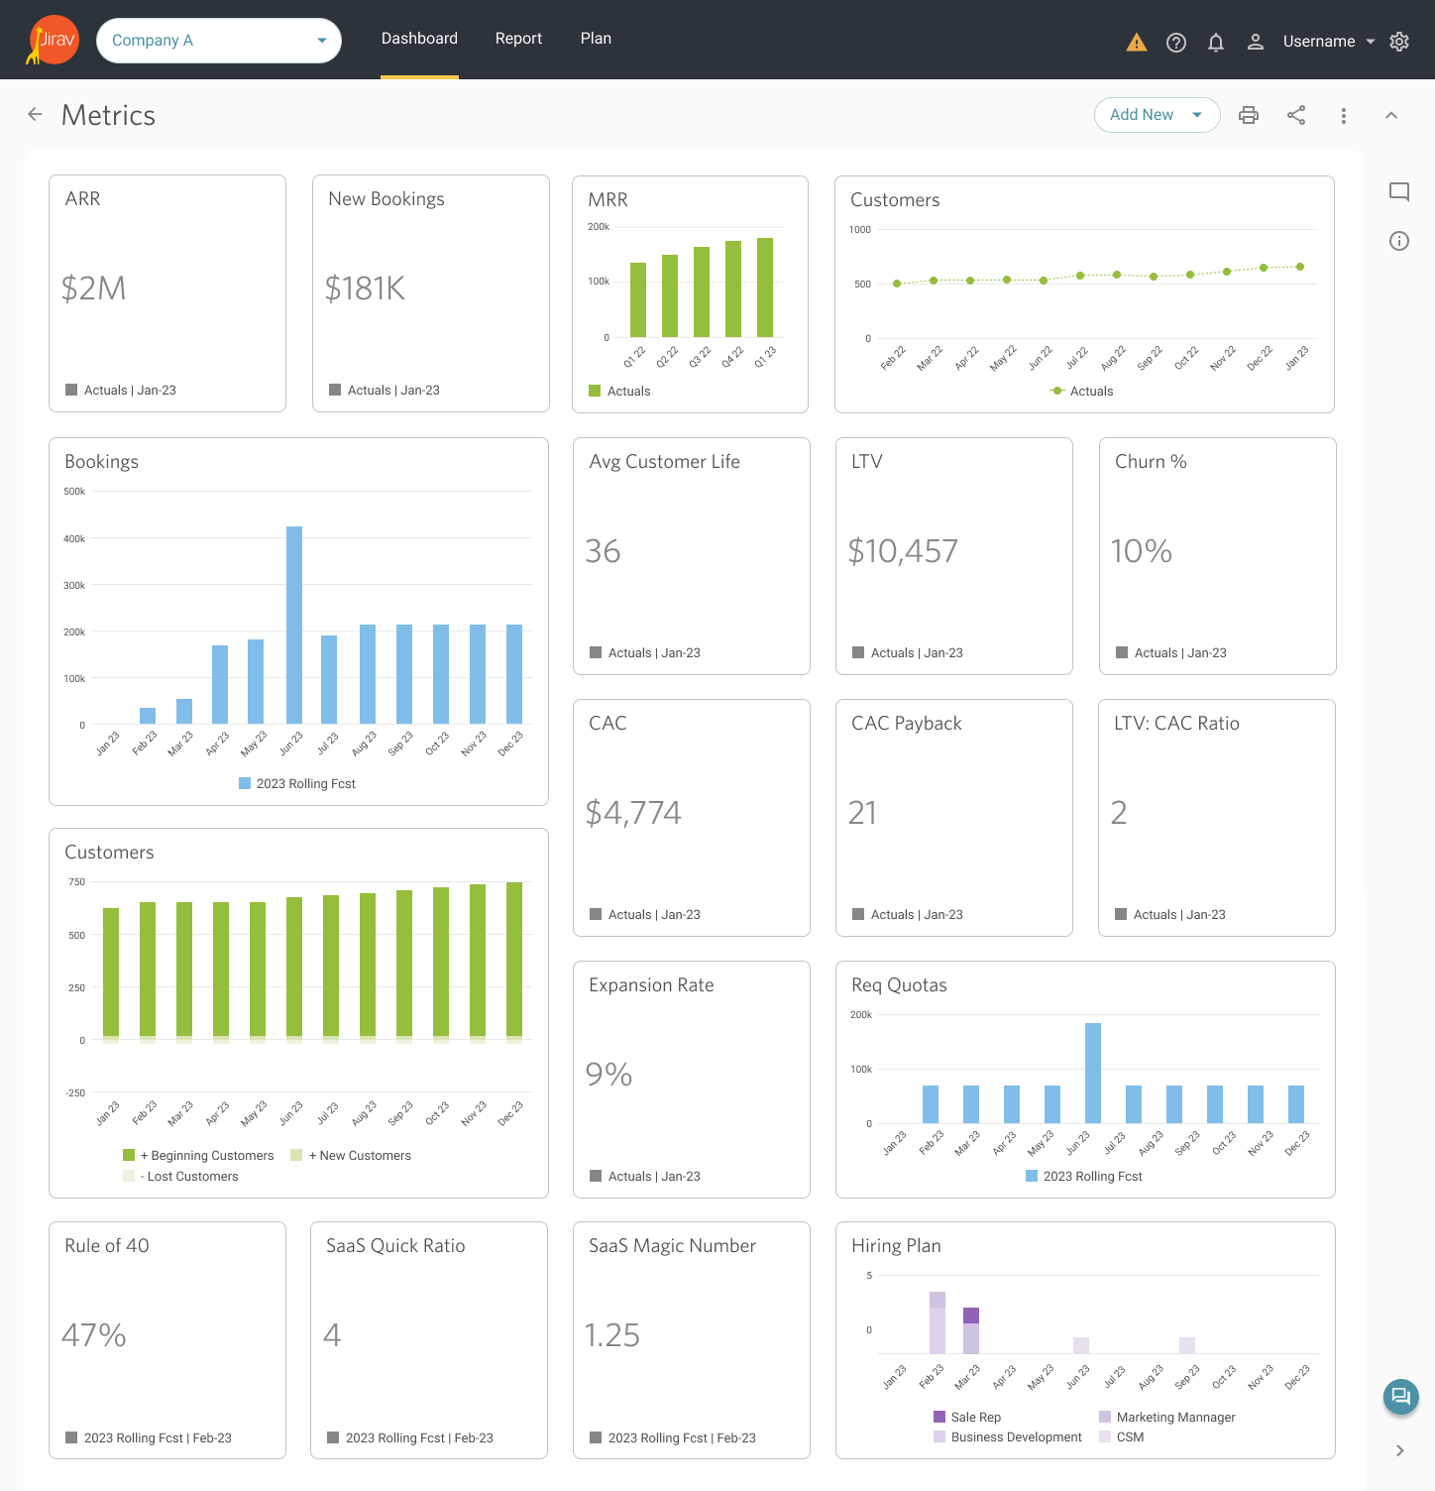
Task: Open the settings gear icon
Action: [x=1399, y=42]
